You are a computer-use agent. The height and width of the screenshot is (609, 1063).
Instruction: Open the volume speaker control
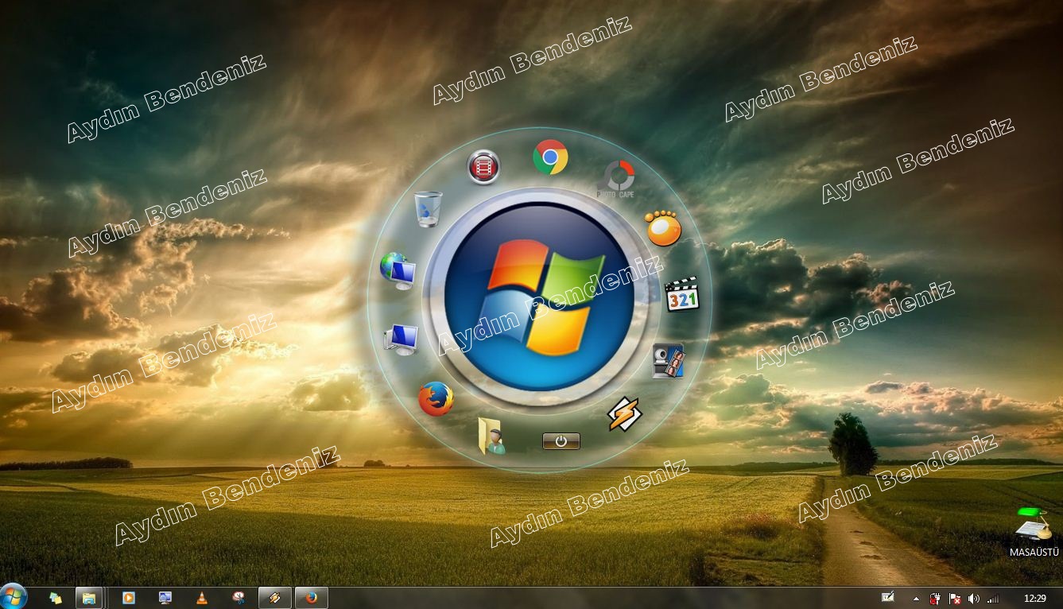(x=974, y=599)
